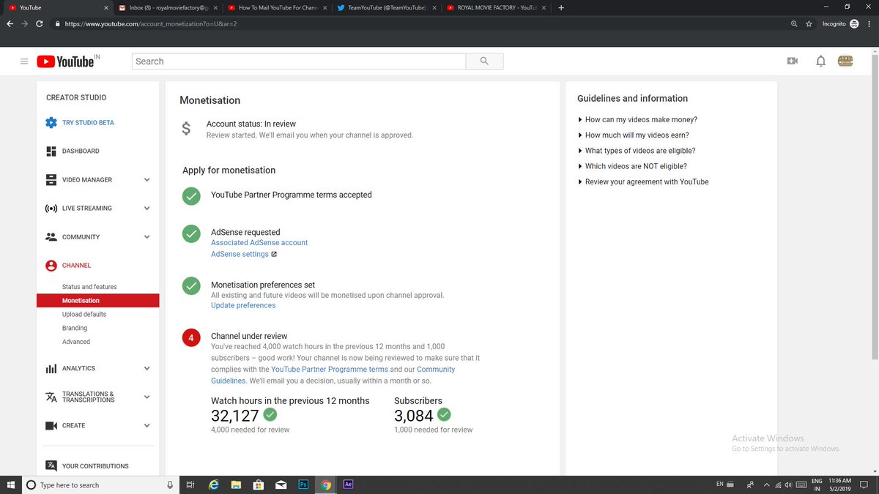Reload the page with the refresh icon
The width and height of the screenshot is (879, 494).
(x=40, y=23)
